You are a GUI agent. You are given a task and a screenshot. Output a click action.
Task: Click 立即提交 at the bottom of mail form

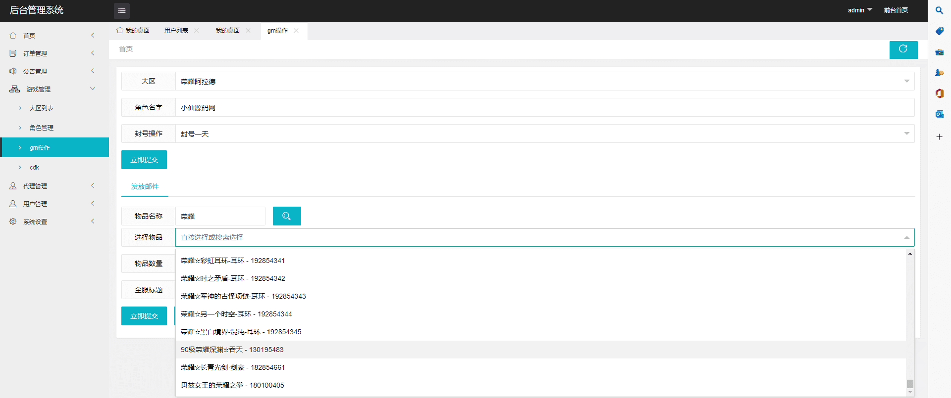(144, 316)
